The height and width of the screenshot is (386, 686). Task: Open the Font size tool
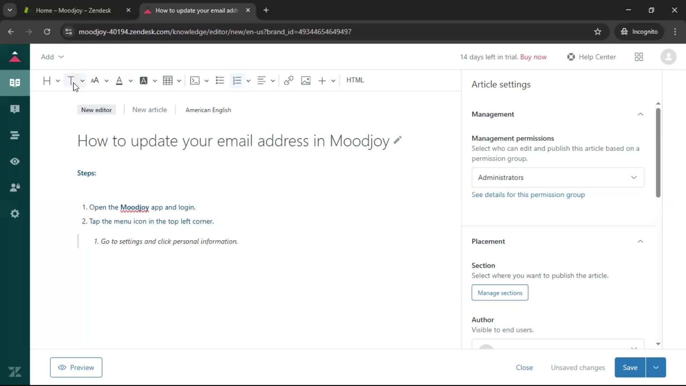click(95, 80)
